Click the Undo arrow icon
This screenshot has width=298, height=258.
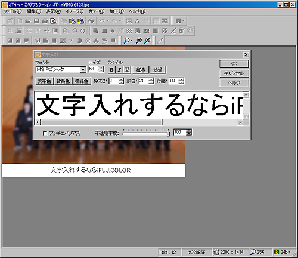coord(102,21)
